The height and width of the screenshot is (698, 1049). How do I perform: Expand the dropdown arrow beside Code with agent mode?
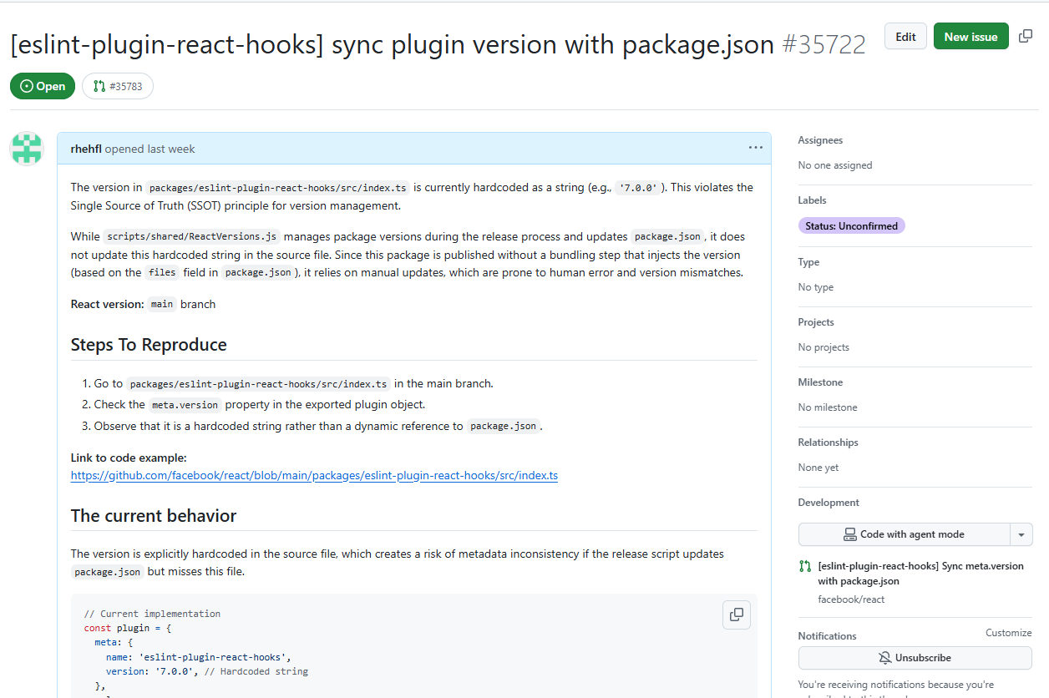click(x=1021, y=534)
